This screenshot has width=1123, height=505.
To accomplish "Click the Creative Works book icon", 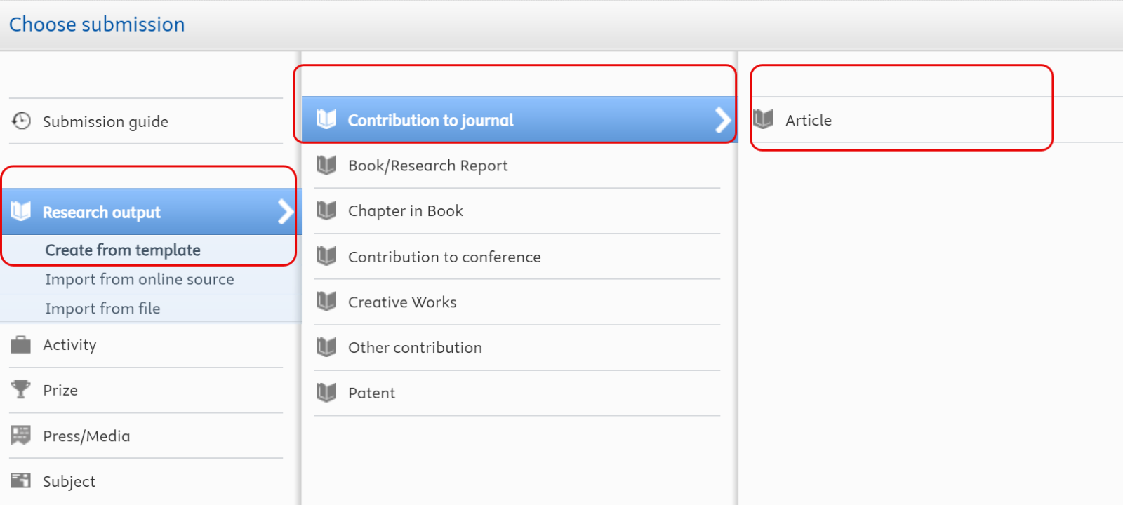I will point(326,302).
